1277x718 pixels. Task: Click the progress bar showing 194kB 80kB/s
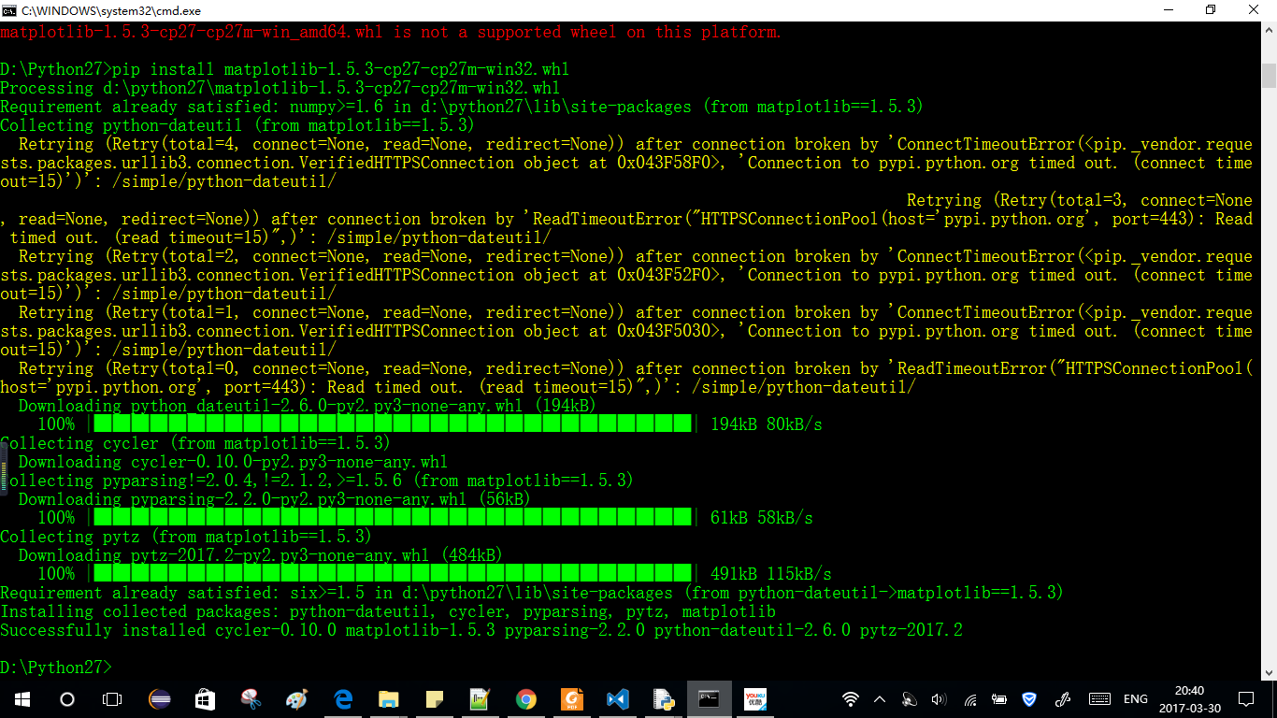point(393,424)
